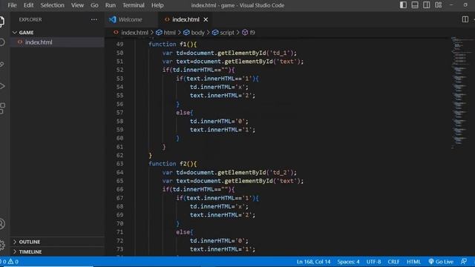
Task: Click td.innerHTML='0' on line 58
Action: point(219,121)
